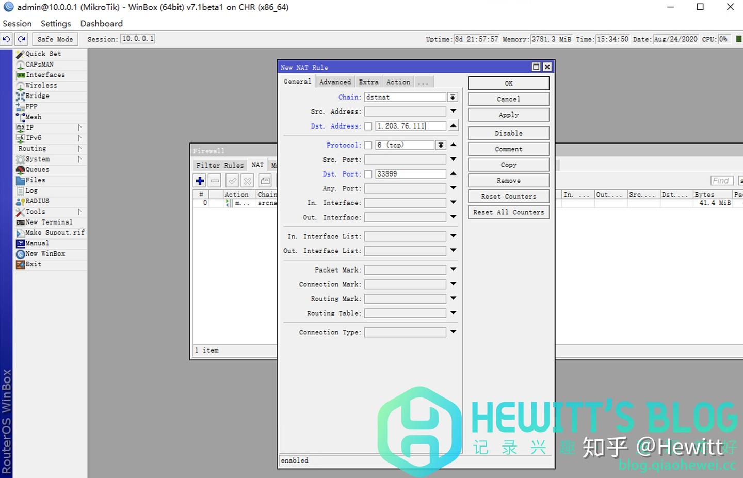Click Reset All Counters
The image size is (743, 478).
point(509,212)
